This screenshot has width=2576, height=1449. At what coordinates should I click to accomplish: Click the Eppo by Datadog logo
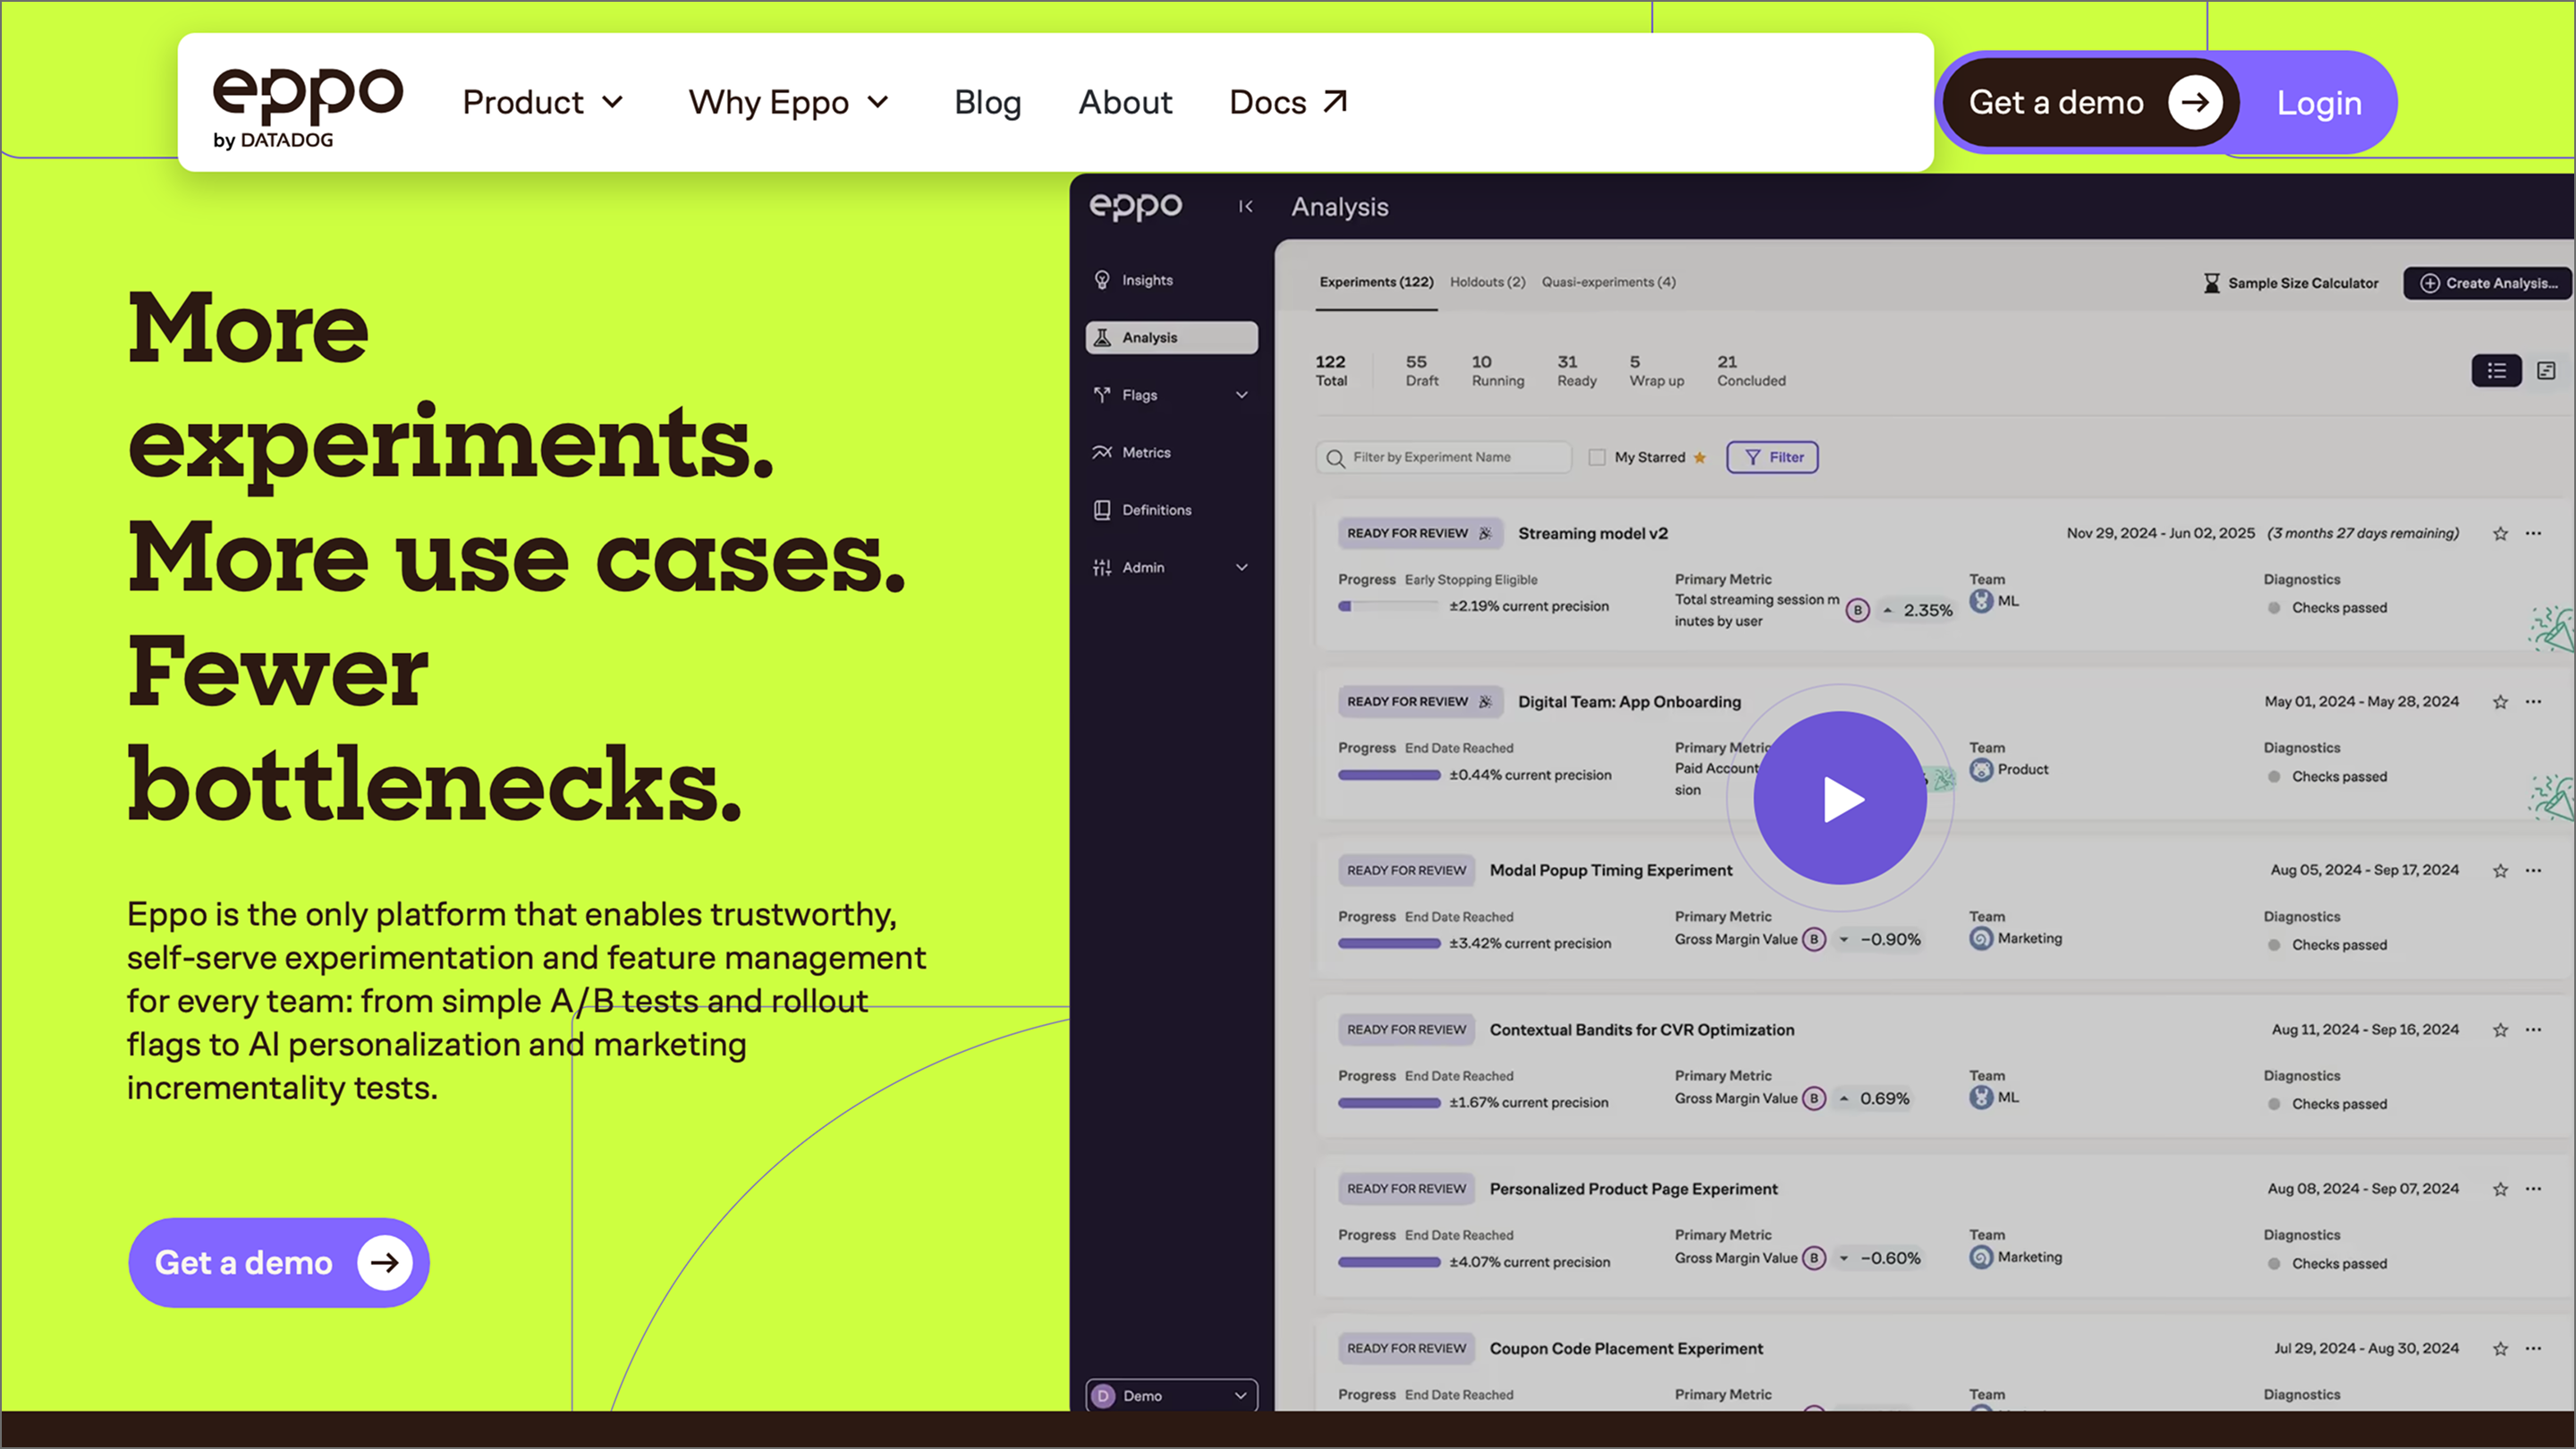307,108
